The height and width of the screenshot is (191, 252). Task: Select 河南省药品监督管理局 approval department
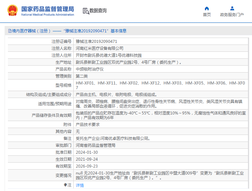(x=95, y=145)
